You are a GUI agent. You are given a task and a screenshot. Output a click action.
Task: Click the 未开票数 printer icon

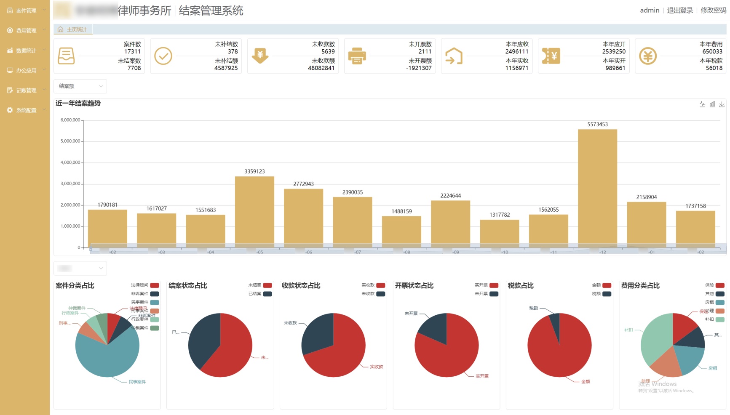[357, 56]
